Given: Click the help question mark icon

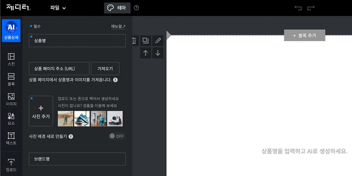Looking at the screenshot, I should click(x=136, y=8).
